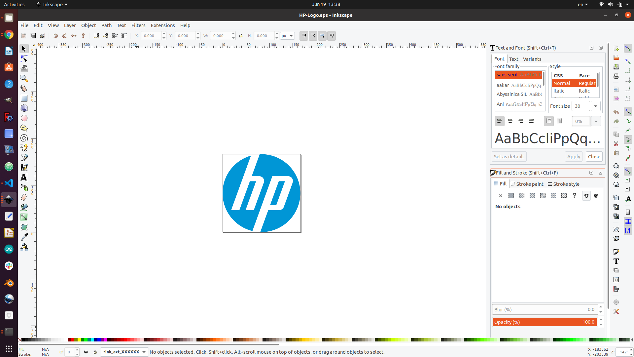Screen dimensions: 634x357
Task: Click the Set as default button
Action: (509, 157)
